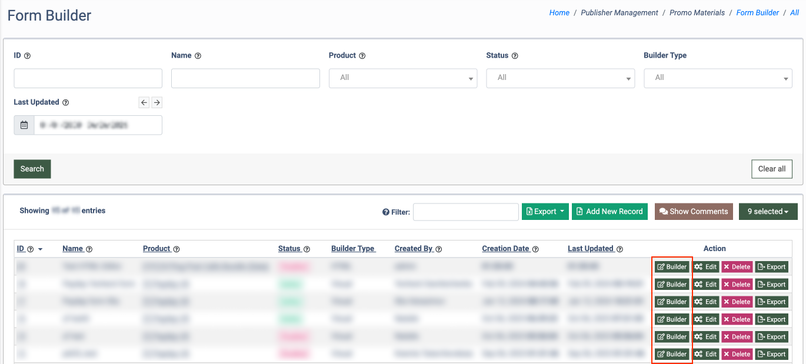Click help icon beside Last Updated filter label
Viewport: 806px width, 364px height.
click(65, 102)
